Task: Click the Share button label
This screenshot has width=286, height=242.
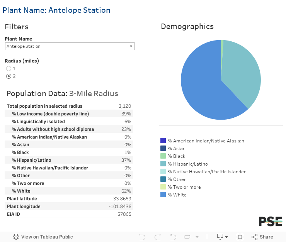Action: click(266, 237)
